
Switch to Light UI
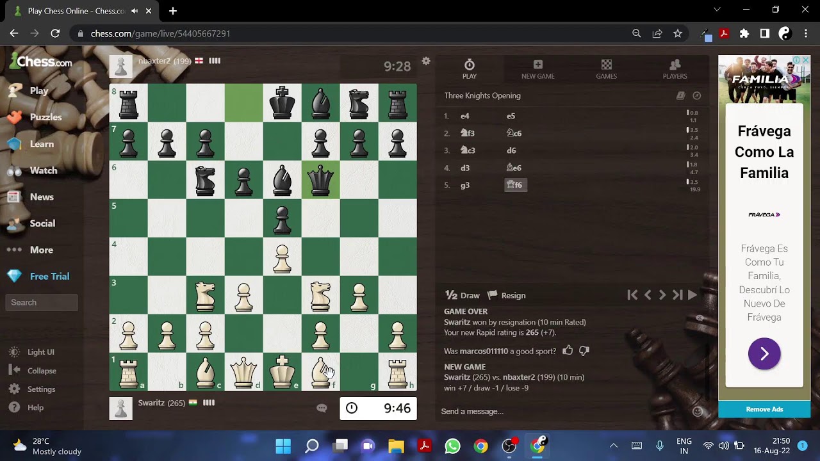(32, 352)
